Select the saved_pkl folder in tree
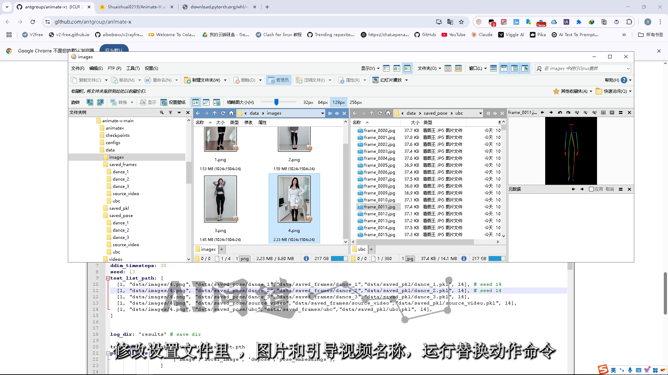 pos(119,208)
